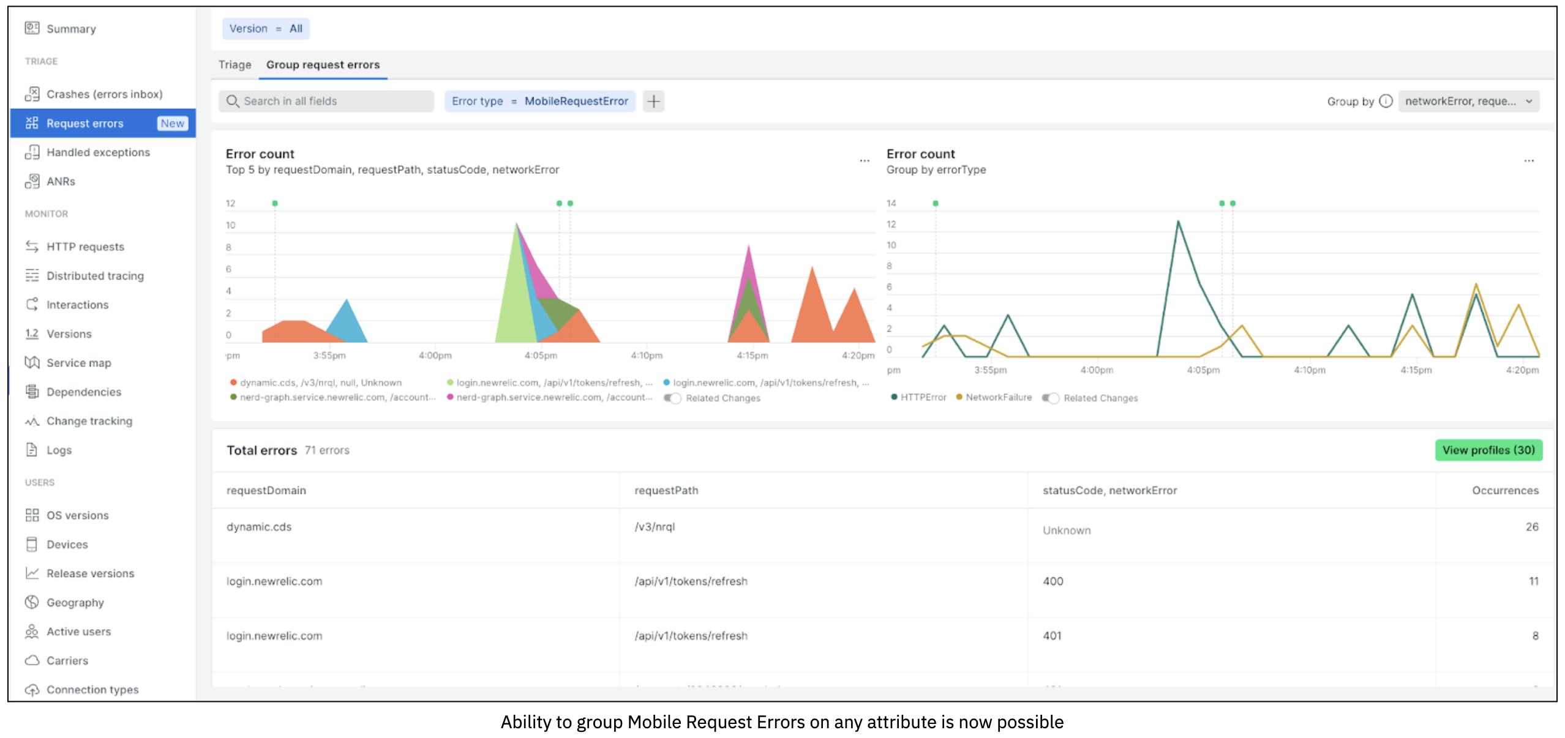Click the NetworkFailure legend color dot

tap(959, 397)
